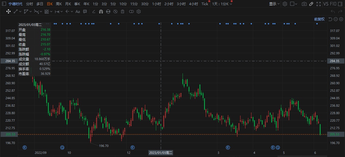Click the zoom in plus icon
Image resolution: width=345 pixels, height=157 pixels.
click(x=341, y=19)
